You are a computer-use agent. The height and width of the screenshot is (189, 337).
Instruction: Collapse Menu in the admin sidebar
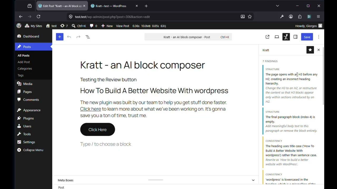pyautogui.click(x=33, y=150)
